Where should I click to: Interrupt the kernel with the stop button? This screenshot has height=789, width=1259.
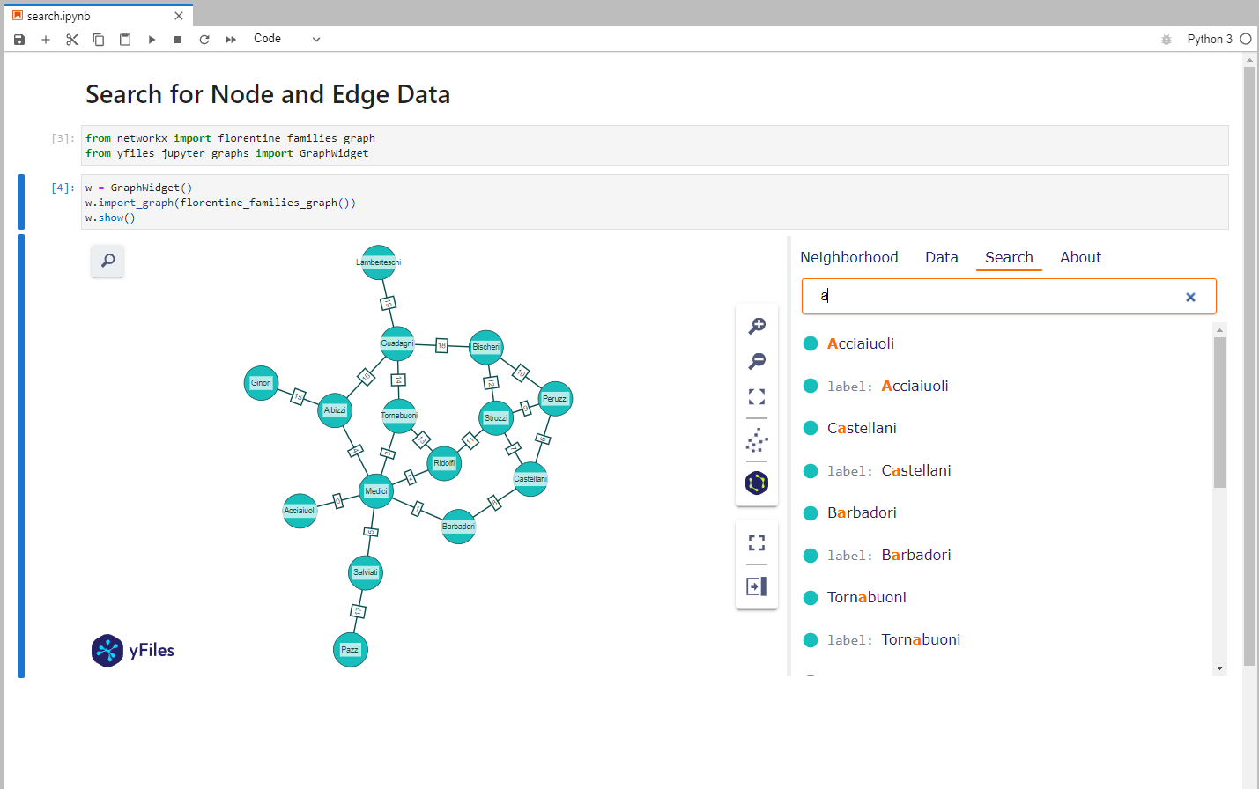(177, 39)
